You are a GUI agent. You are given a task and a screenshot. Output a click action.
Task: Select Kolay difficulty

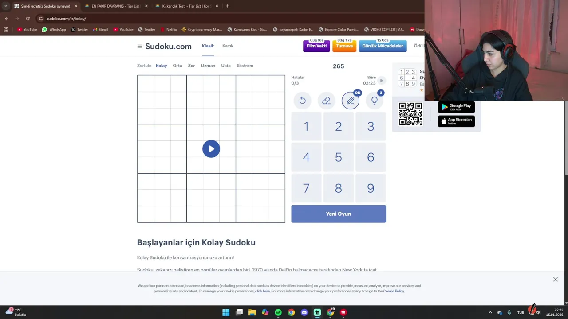[161, 66]
